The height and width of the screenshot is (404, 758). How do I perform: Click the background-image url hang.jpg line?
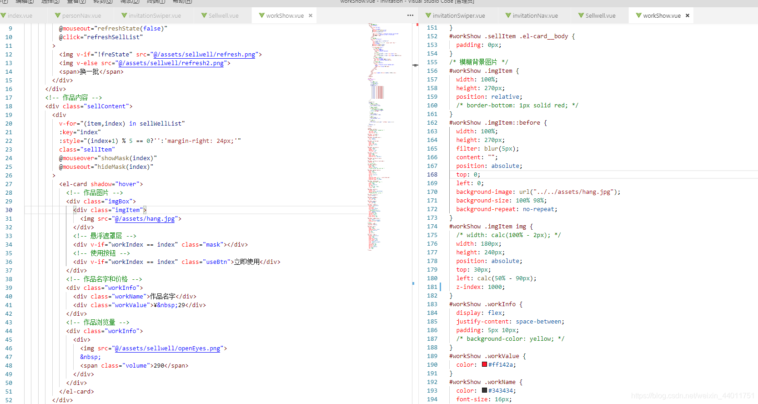pyautogui.click(x=538, y=192)
